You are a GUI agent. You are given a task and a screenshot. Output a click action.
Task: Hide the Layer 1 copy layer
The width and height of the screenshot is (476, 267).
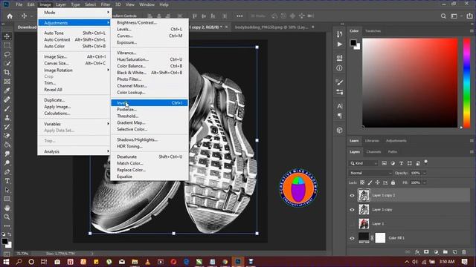point(352,209)
